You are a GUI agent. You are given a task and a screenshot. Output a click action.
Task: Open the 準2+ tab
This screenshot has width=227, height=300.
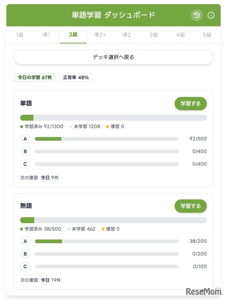pos(100,35)
